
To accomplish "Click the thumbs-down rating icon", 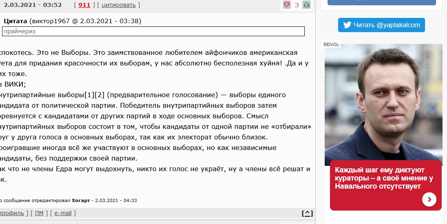I will (x=287, y=5).
